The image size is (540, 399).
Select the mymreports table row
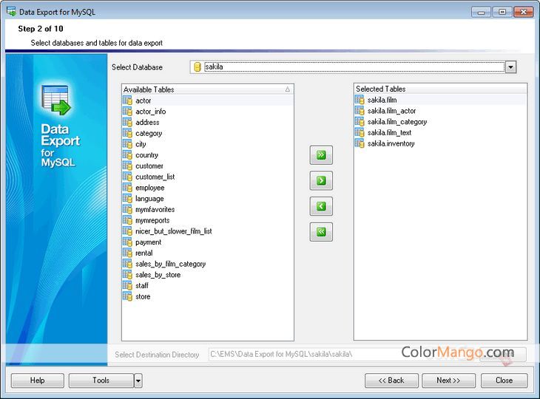pos(208,220)
